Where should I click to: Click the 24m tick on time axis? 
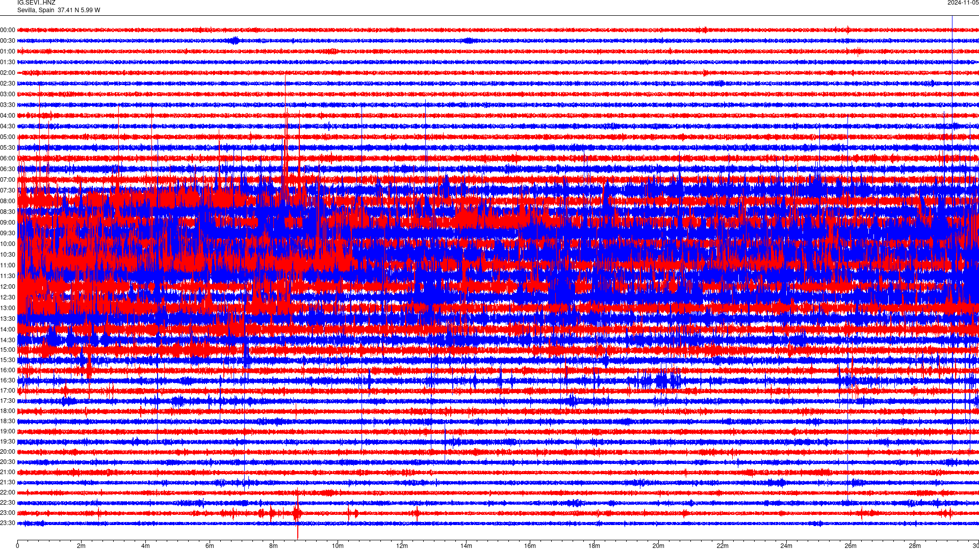click(786, 546)
